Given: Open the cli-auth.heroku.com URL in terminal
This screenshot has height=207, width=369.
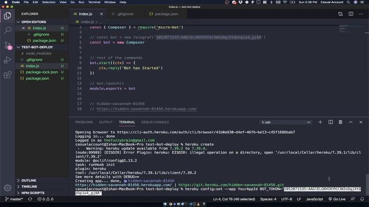Looking at the screenshot, I should pyautogui.click(x=206, y=132).
